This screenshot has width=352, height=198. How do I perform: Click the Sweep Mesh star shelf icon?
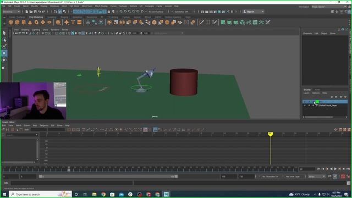[x=67, y=22]
